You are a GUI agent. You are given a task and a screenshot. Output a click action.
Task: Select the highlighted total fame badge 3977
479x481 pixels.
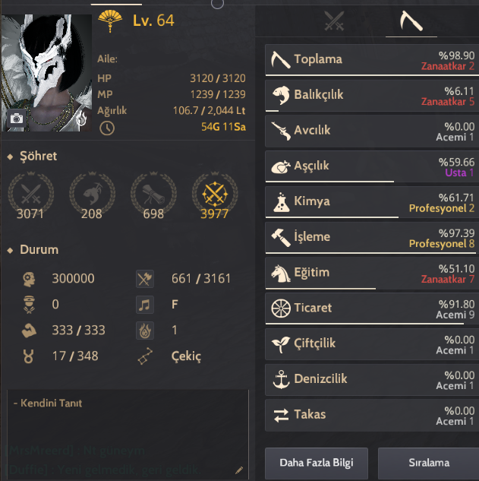[215, 196]
